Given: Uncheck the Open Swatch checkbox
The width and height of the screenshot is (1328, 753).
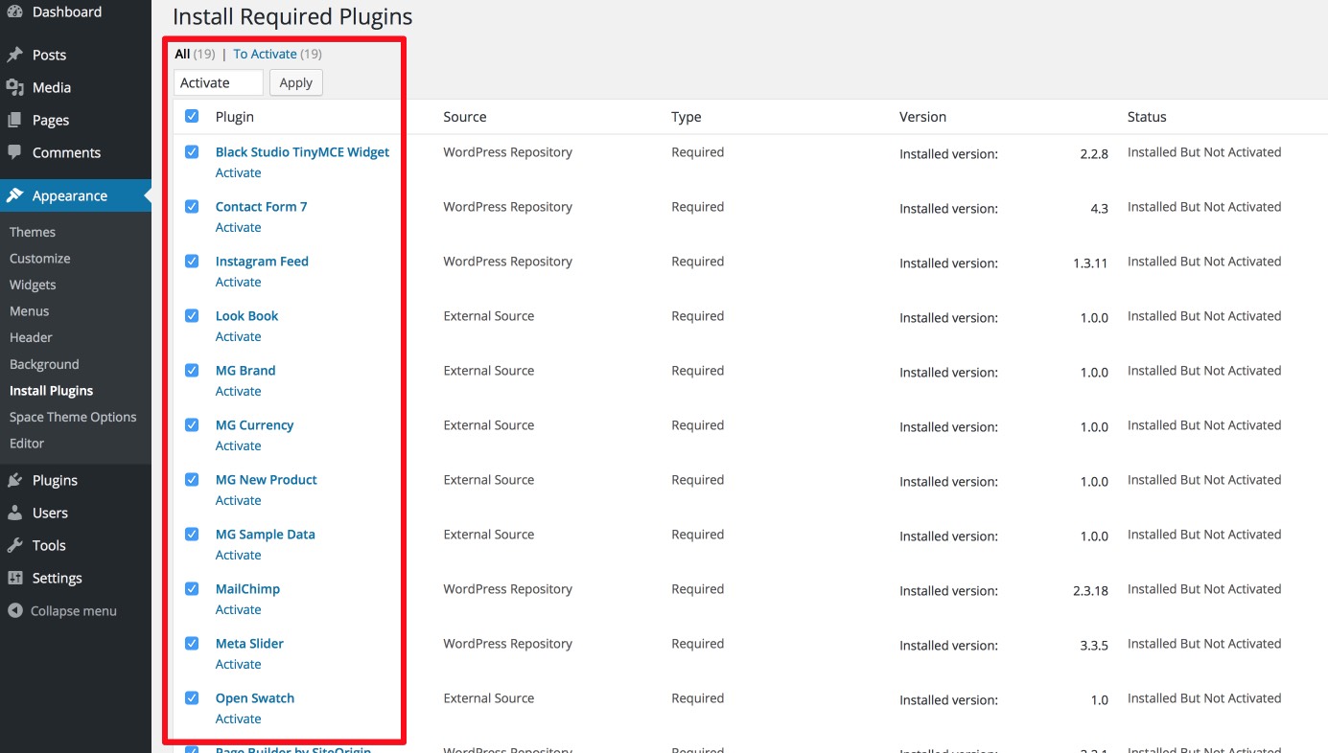Looking at the screenshot, I should 192,697.
